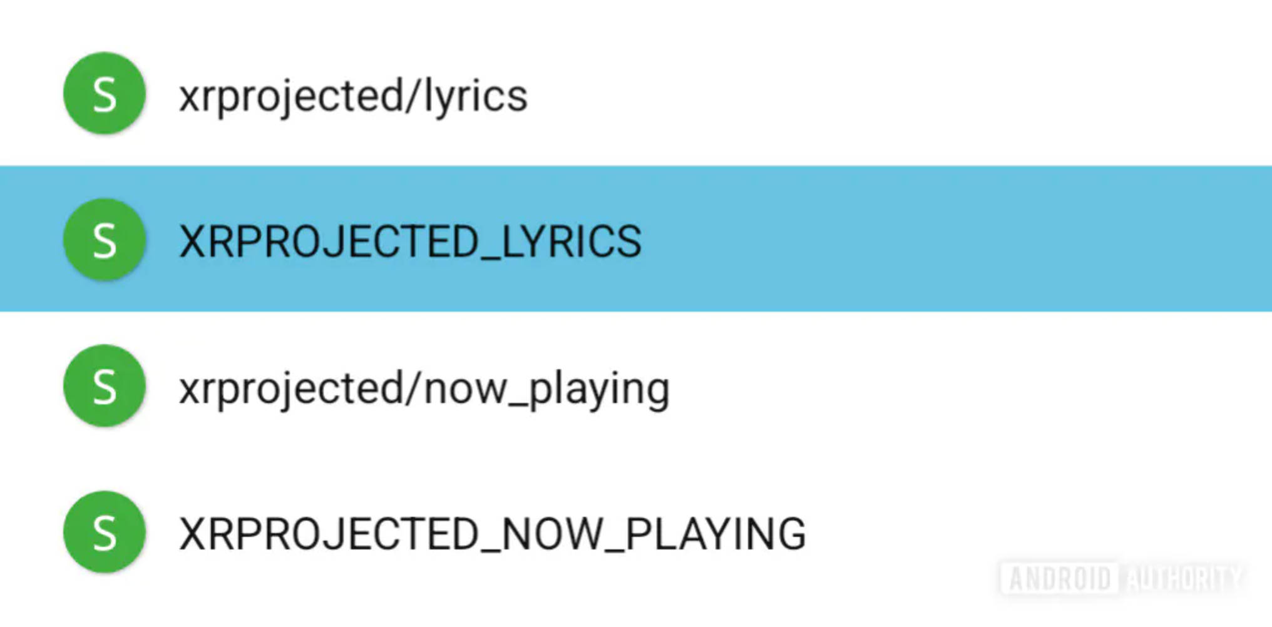Viewport: 1272px width, 627px height.
Task: Click the boxed ANDROID word in watermark
Action: tap(1060, 578)
